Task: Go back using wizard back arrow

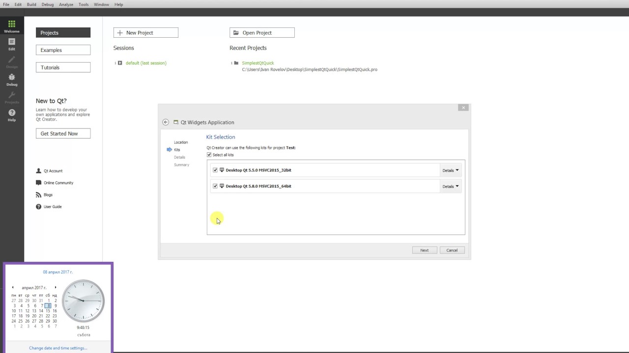Action: [166, 122]
